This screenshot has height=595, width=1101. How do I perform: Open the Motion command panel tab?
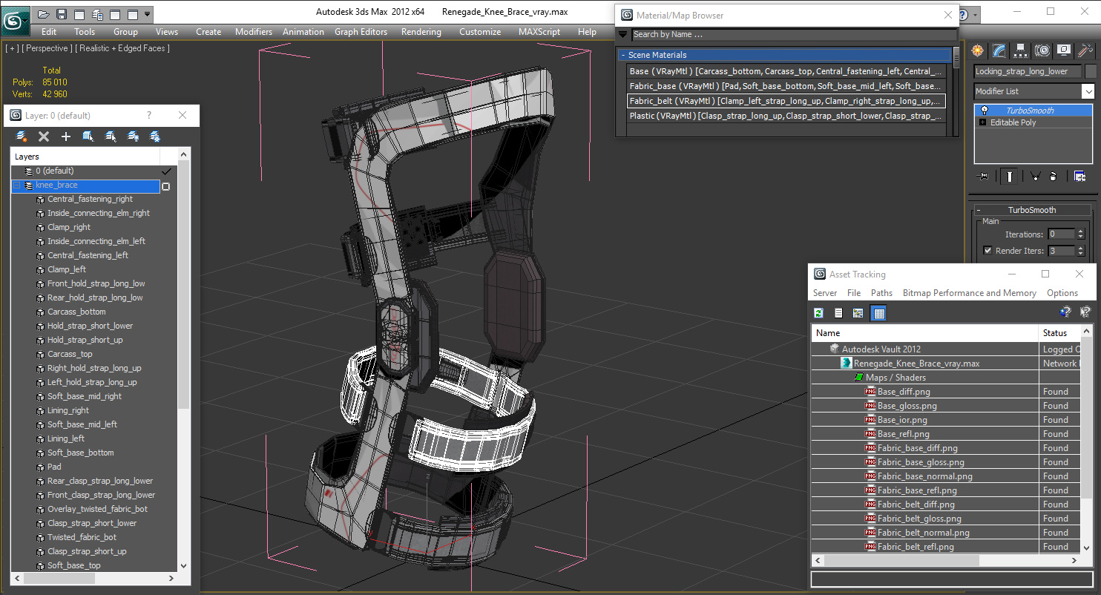click(1042, 50)
